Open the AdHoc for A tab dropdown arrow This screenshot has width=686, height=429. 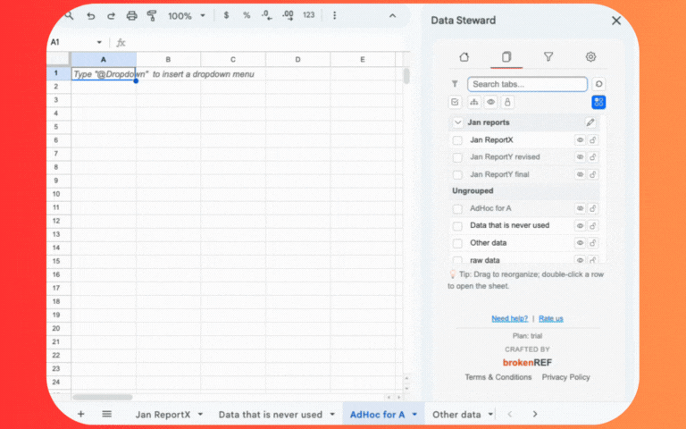tap(414, 414)
